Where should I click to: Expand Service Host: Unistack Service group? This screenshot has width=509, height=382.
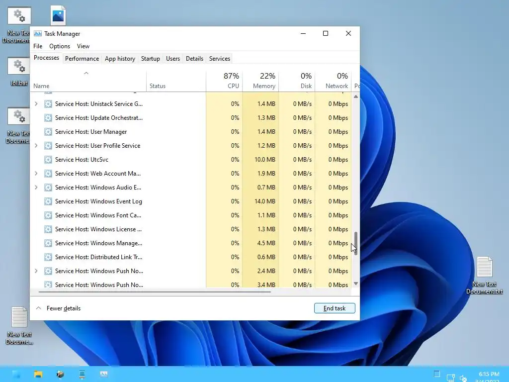tap(36, 104)
